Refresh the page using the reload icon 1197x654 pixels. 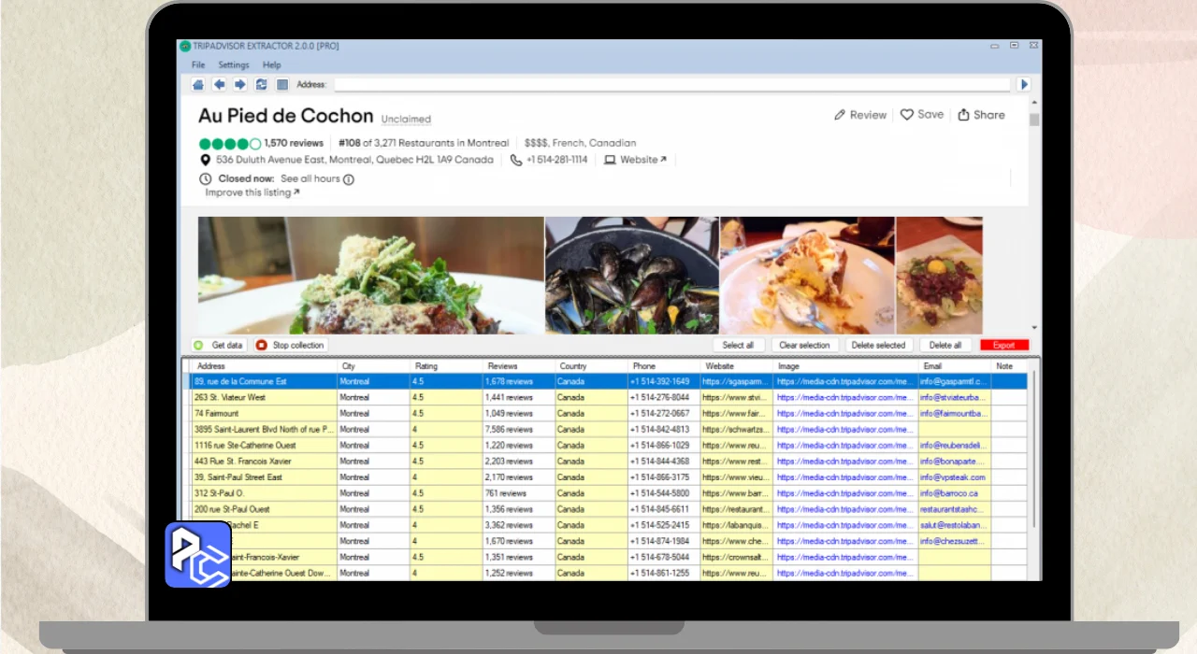point(261,84)
